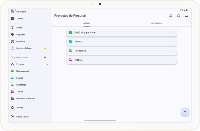This screenshot has height=131, width=200.
Task: Open Tablero board in sidebar
Action: (x=20, y=18)
